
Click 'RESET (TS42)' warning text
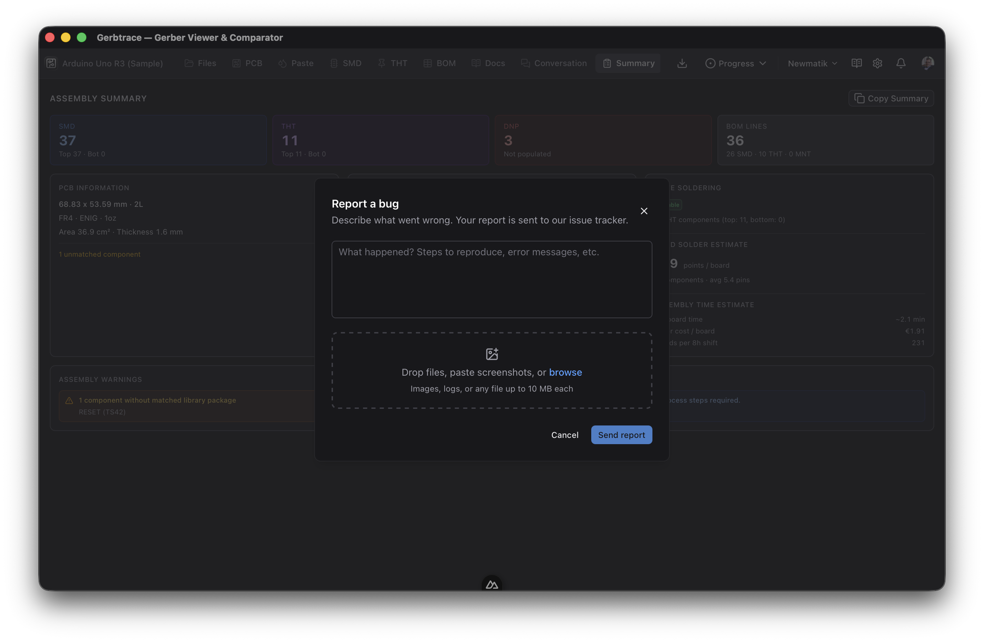102,412
